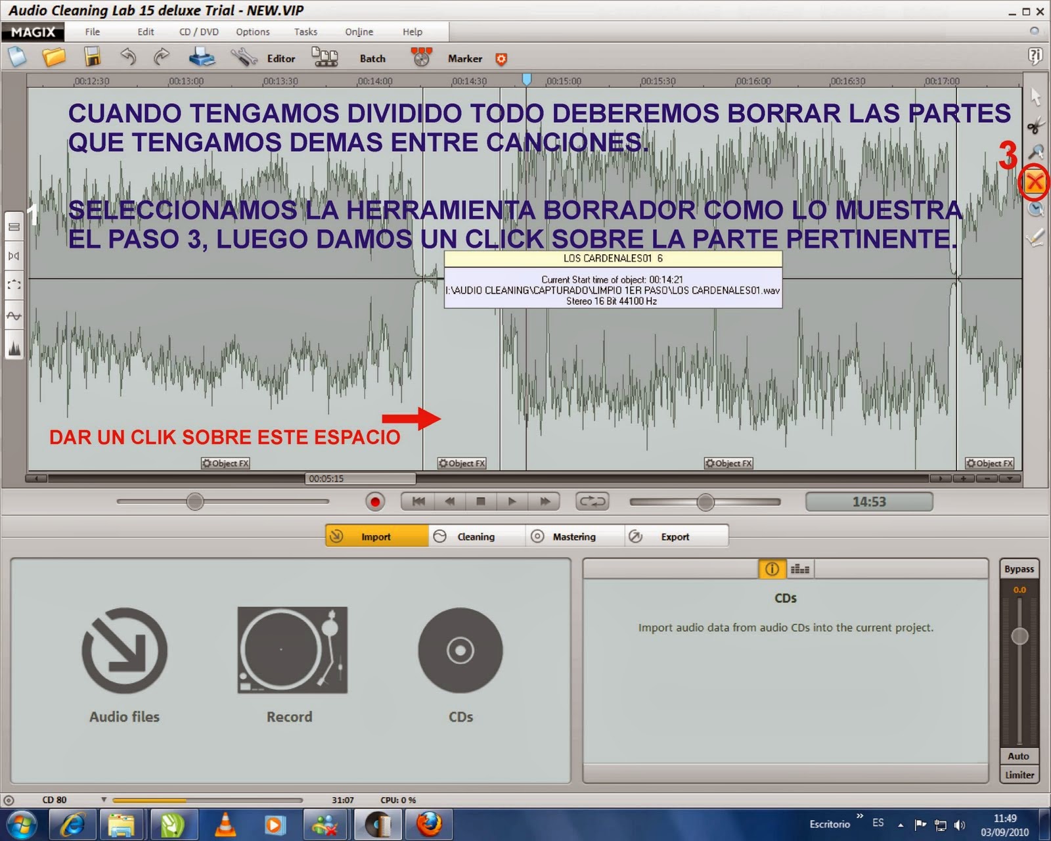Select the orange X delete tool

tap(1035, 182)
